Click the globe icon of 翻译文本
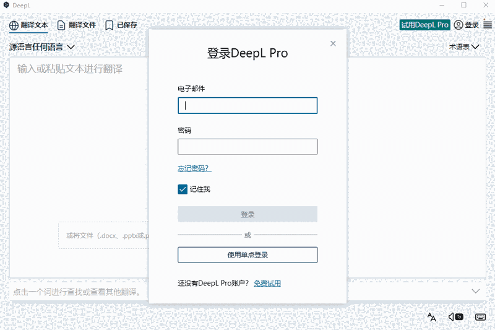Image resolution: width=495 pixels, height=330 pixels. point(14,25)
